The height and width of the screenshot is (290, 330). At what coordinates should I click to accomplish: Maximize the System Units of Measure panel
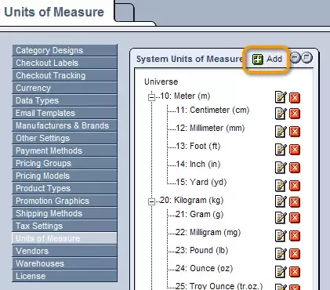307,58
